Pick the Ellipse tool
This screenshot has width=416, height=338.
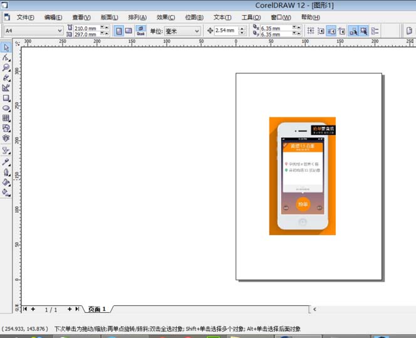pos(6,108)
